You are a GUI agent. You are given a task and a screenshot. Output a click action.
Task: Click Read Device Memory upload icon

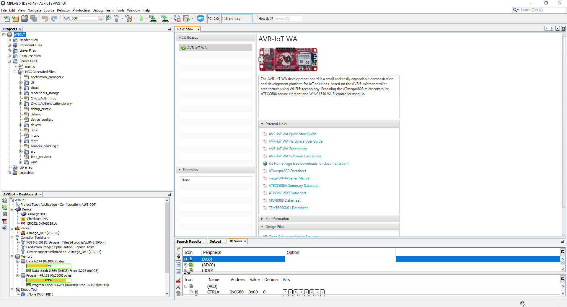[165, 19]
